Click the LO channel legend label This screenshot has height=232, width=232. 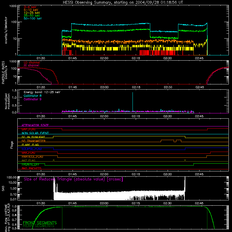click(32, 62)
